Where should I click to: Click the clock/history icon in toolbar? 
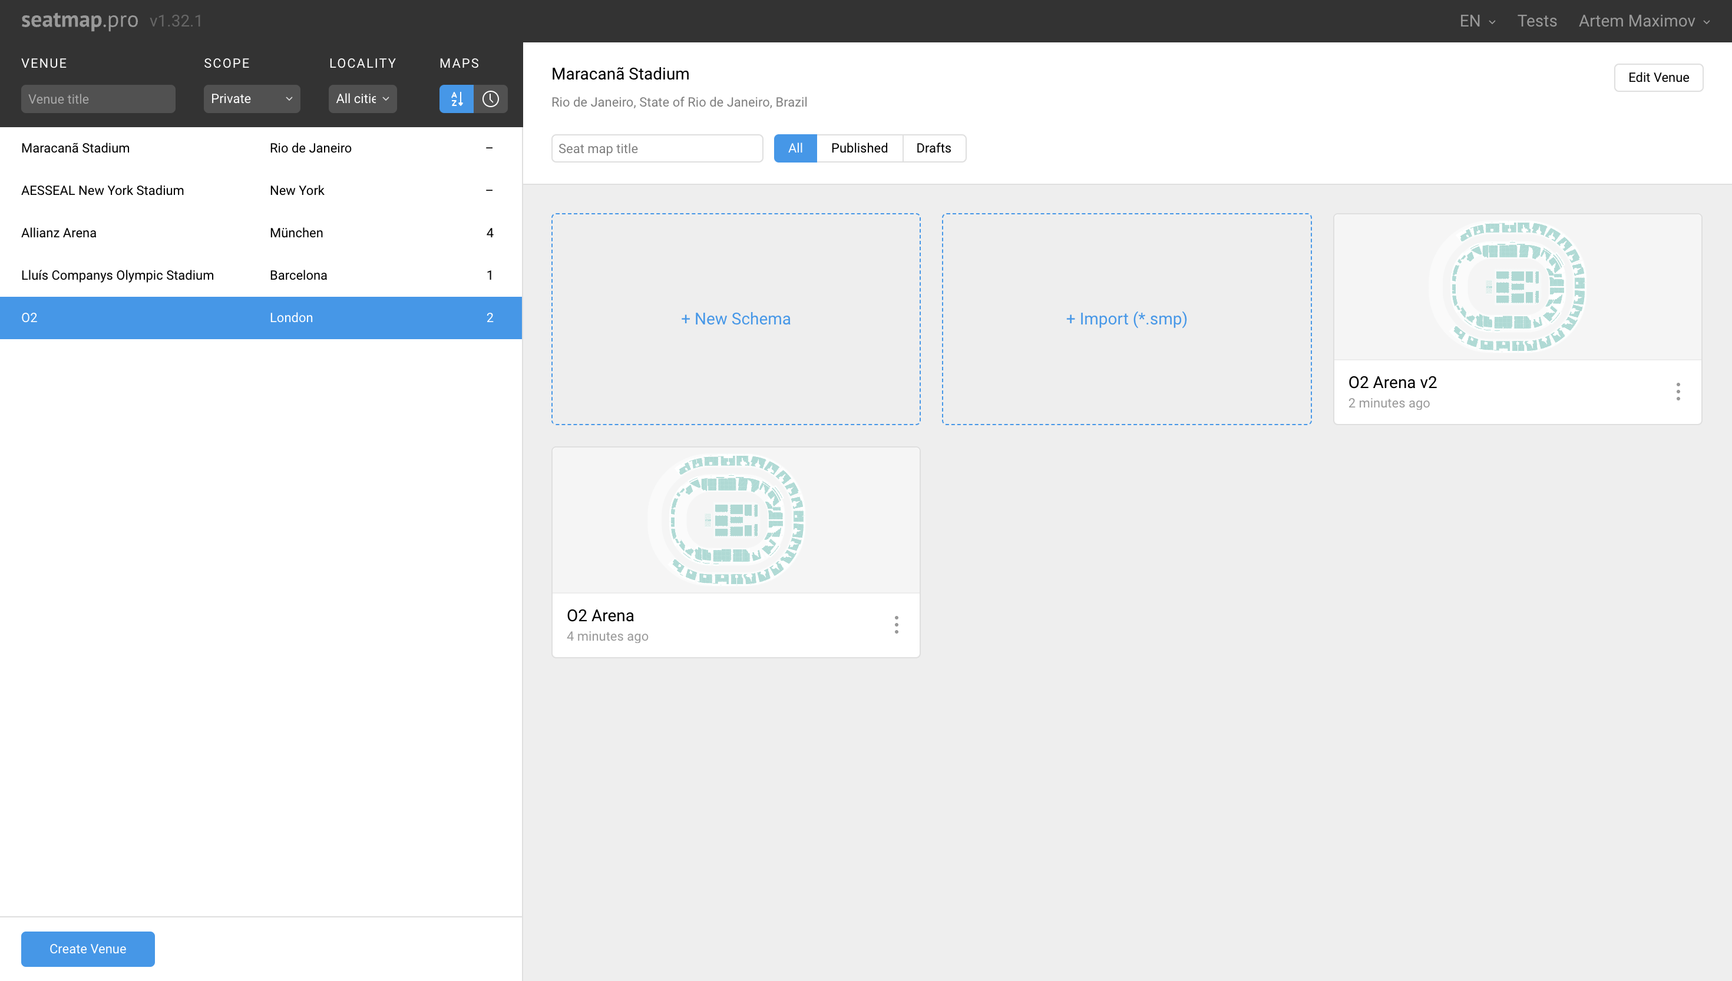(490, 98)
